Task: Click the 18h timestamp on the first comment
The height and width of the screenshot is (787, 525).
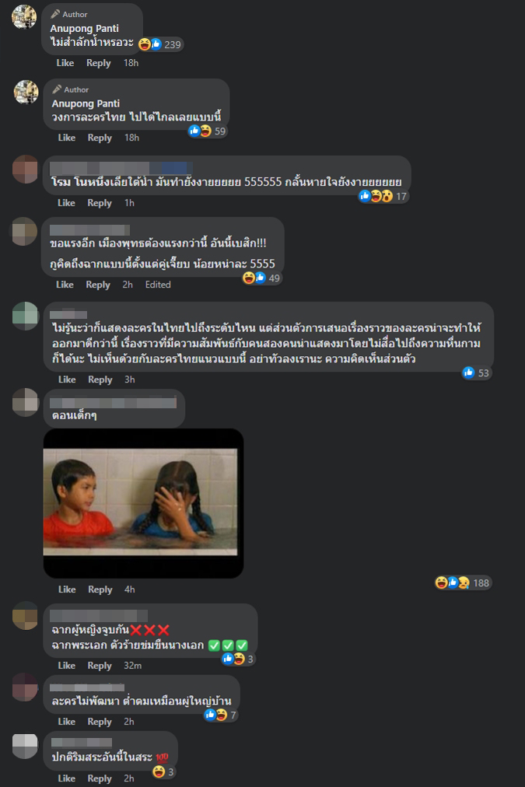Action: pos(131,63)
